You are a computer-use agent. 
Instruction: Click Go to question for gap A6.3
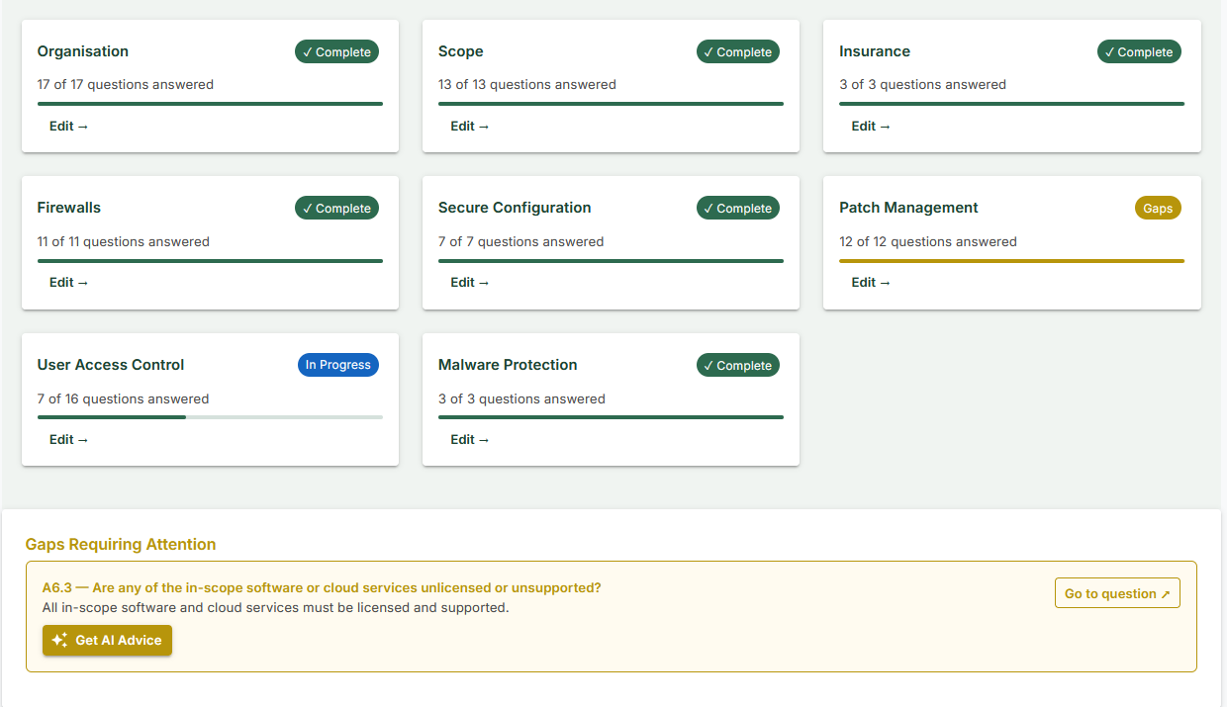pos(1117,592)
